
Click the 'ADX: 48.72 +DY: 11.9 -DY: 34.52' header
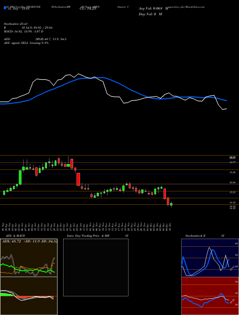[30, 241]
